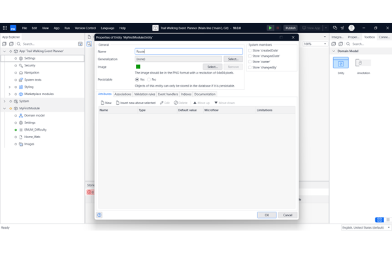Click the red error count icon

pos(90,192)
